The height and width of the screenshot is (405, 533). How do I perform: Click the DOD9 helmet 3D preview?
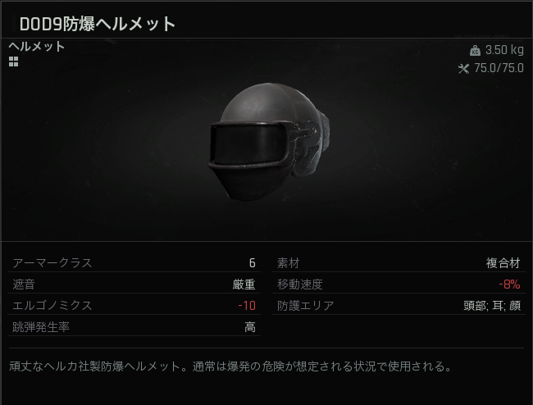[268, 143]
